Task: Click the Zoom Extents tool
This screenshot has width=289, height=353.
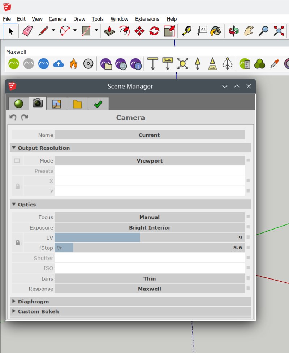Action: (279, 31)
